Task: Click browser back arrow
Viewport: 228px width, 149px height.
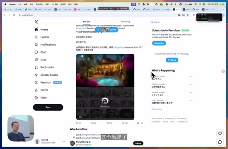Action: click(x=5, y=15)
